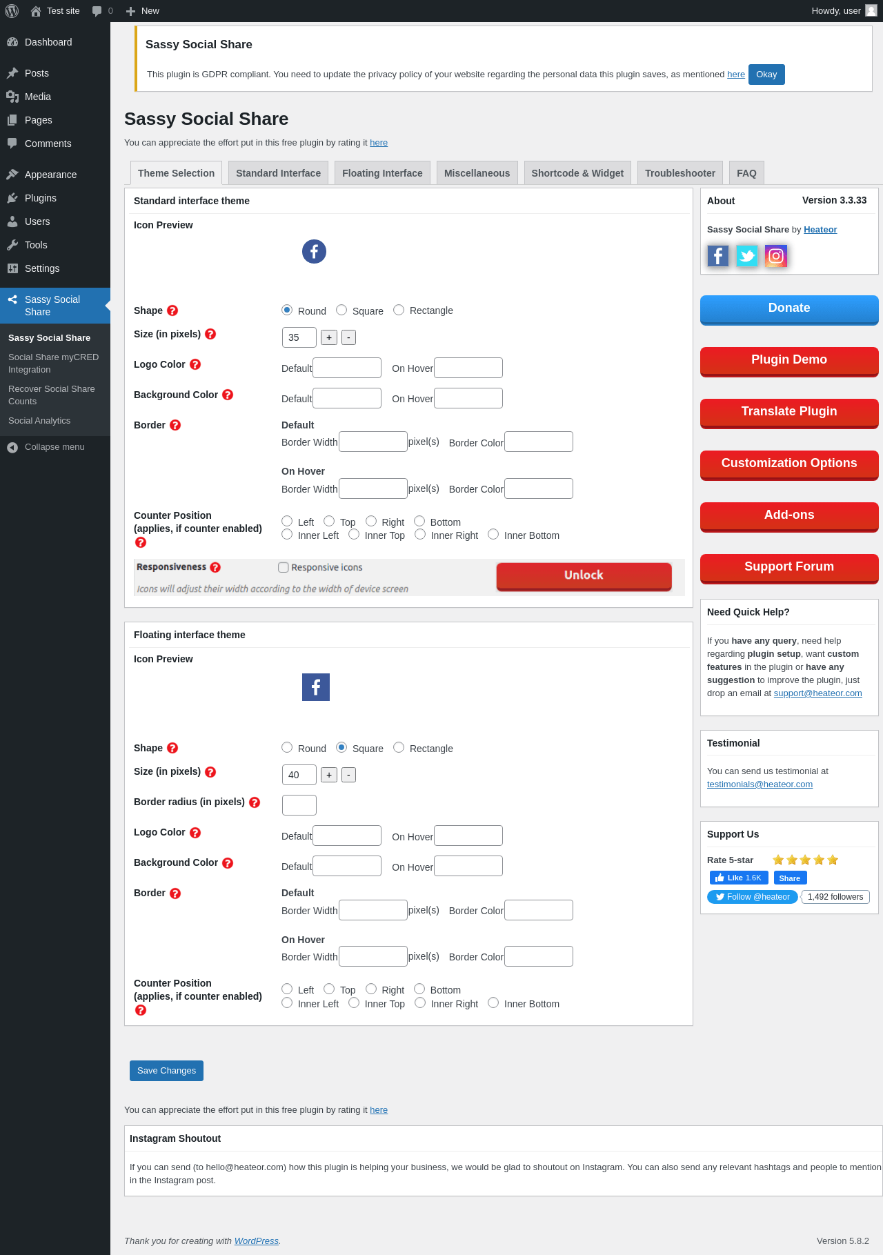Click the Save Changes button
883x1255 pixels.
click(x=166, y=1071)
